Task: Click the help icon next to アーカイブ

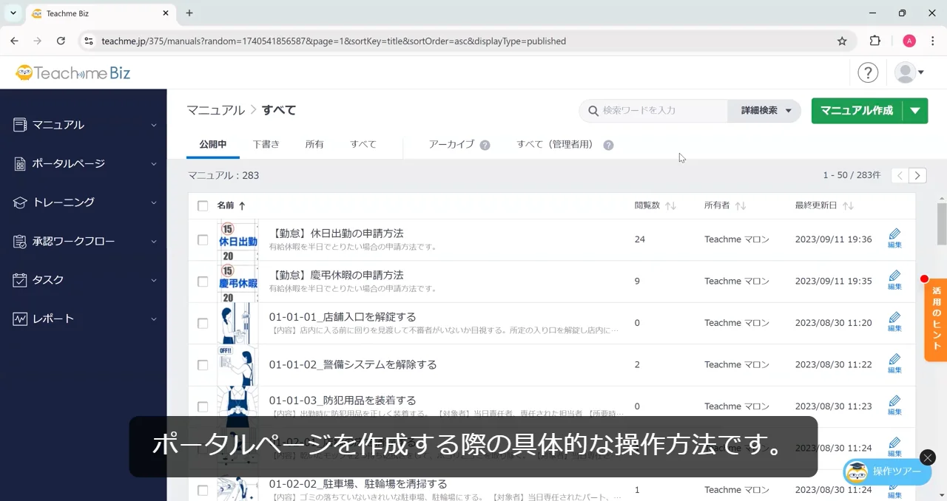Action: [485, 145]
